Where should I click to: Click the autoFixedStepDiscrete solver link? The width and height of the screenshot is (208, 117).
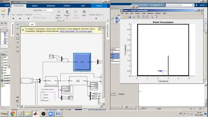click(97, 110)
